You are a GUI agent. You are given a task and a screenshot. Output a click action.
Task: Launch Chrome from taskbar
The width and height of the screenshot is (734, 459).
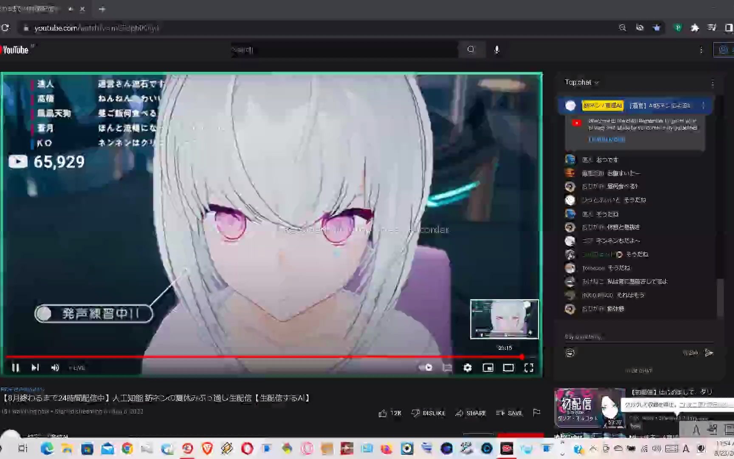127,448
